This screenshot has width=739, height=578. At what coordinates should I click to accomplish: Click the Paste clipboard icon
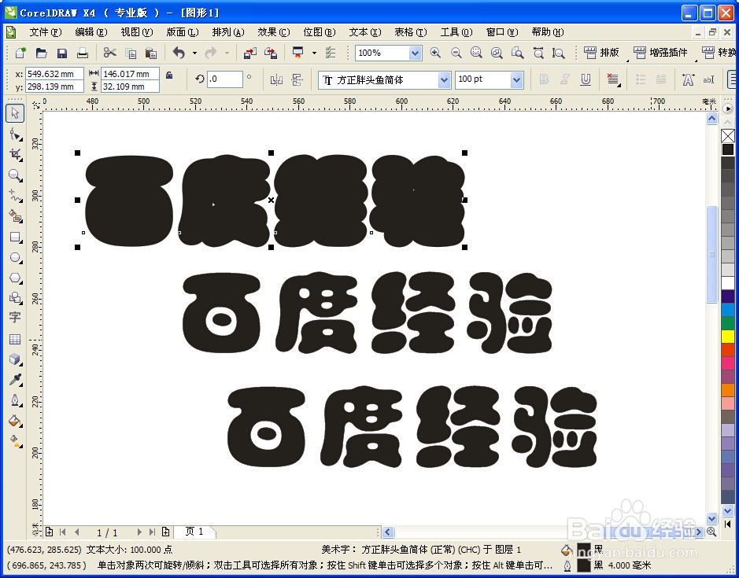[151, 53]
